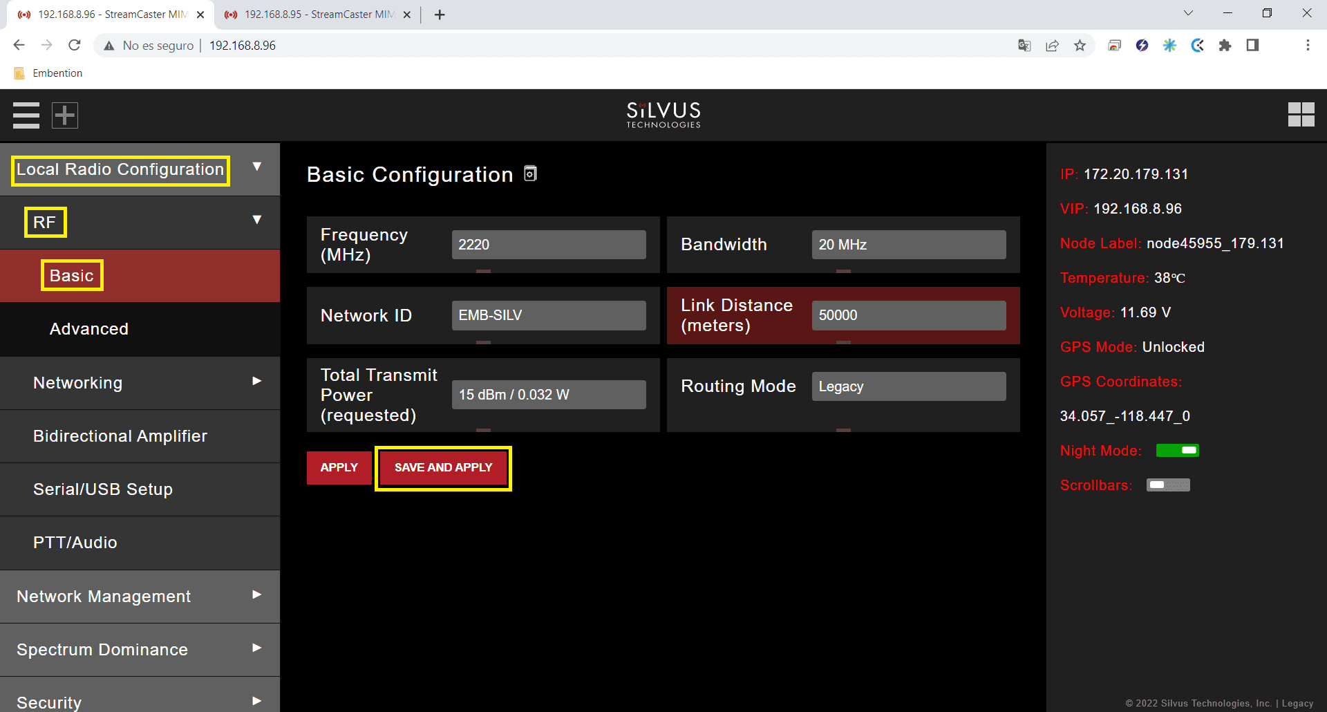This screenshot has height=712, width=1327.
Task: Toggle the Scrollbars switch
Action: pyautogui.click(x=1168, y=485)
